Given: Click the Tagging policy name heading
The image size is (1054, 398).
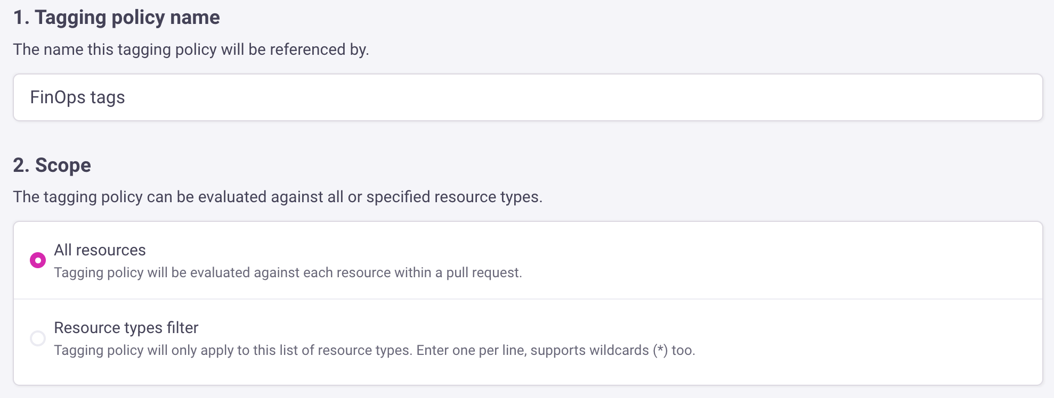Looking at the screenshot, I should [115, 17].
